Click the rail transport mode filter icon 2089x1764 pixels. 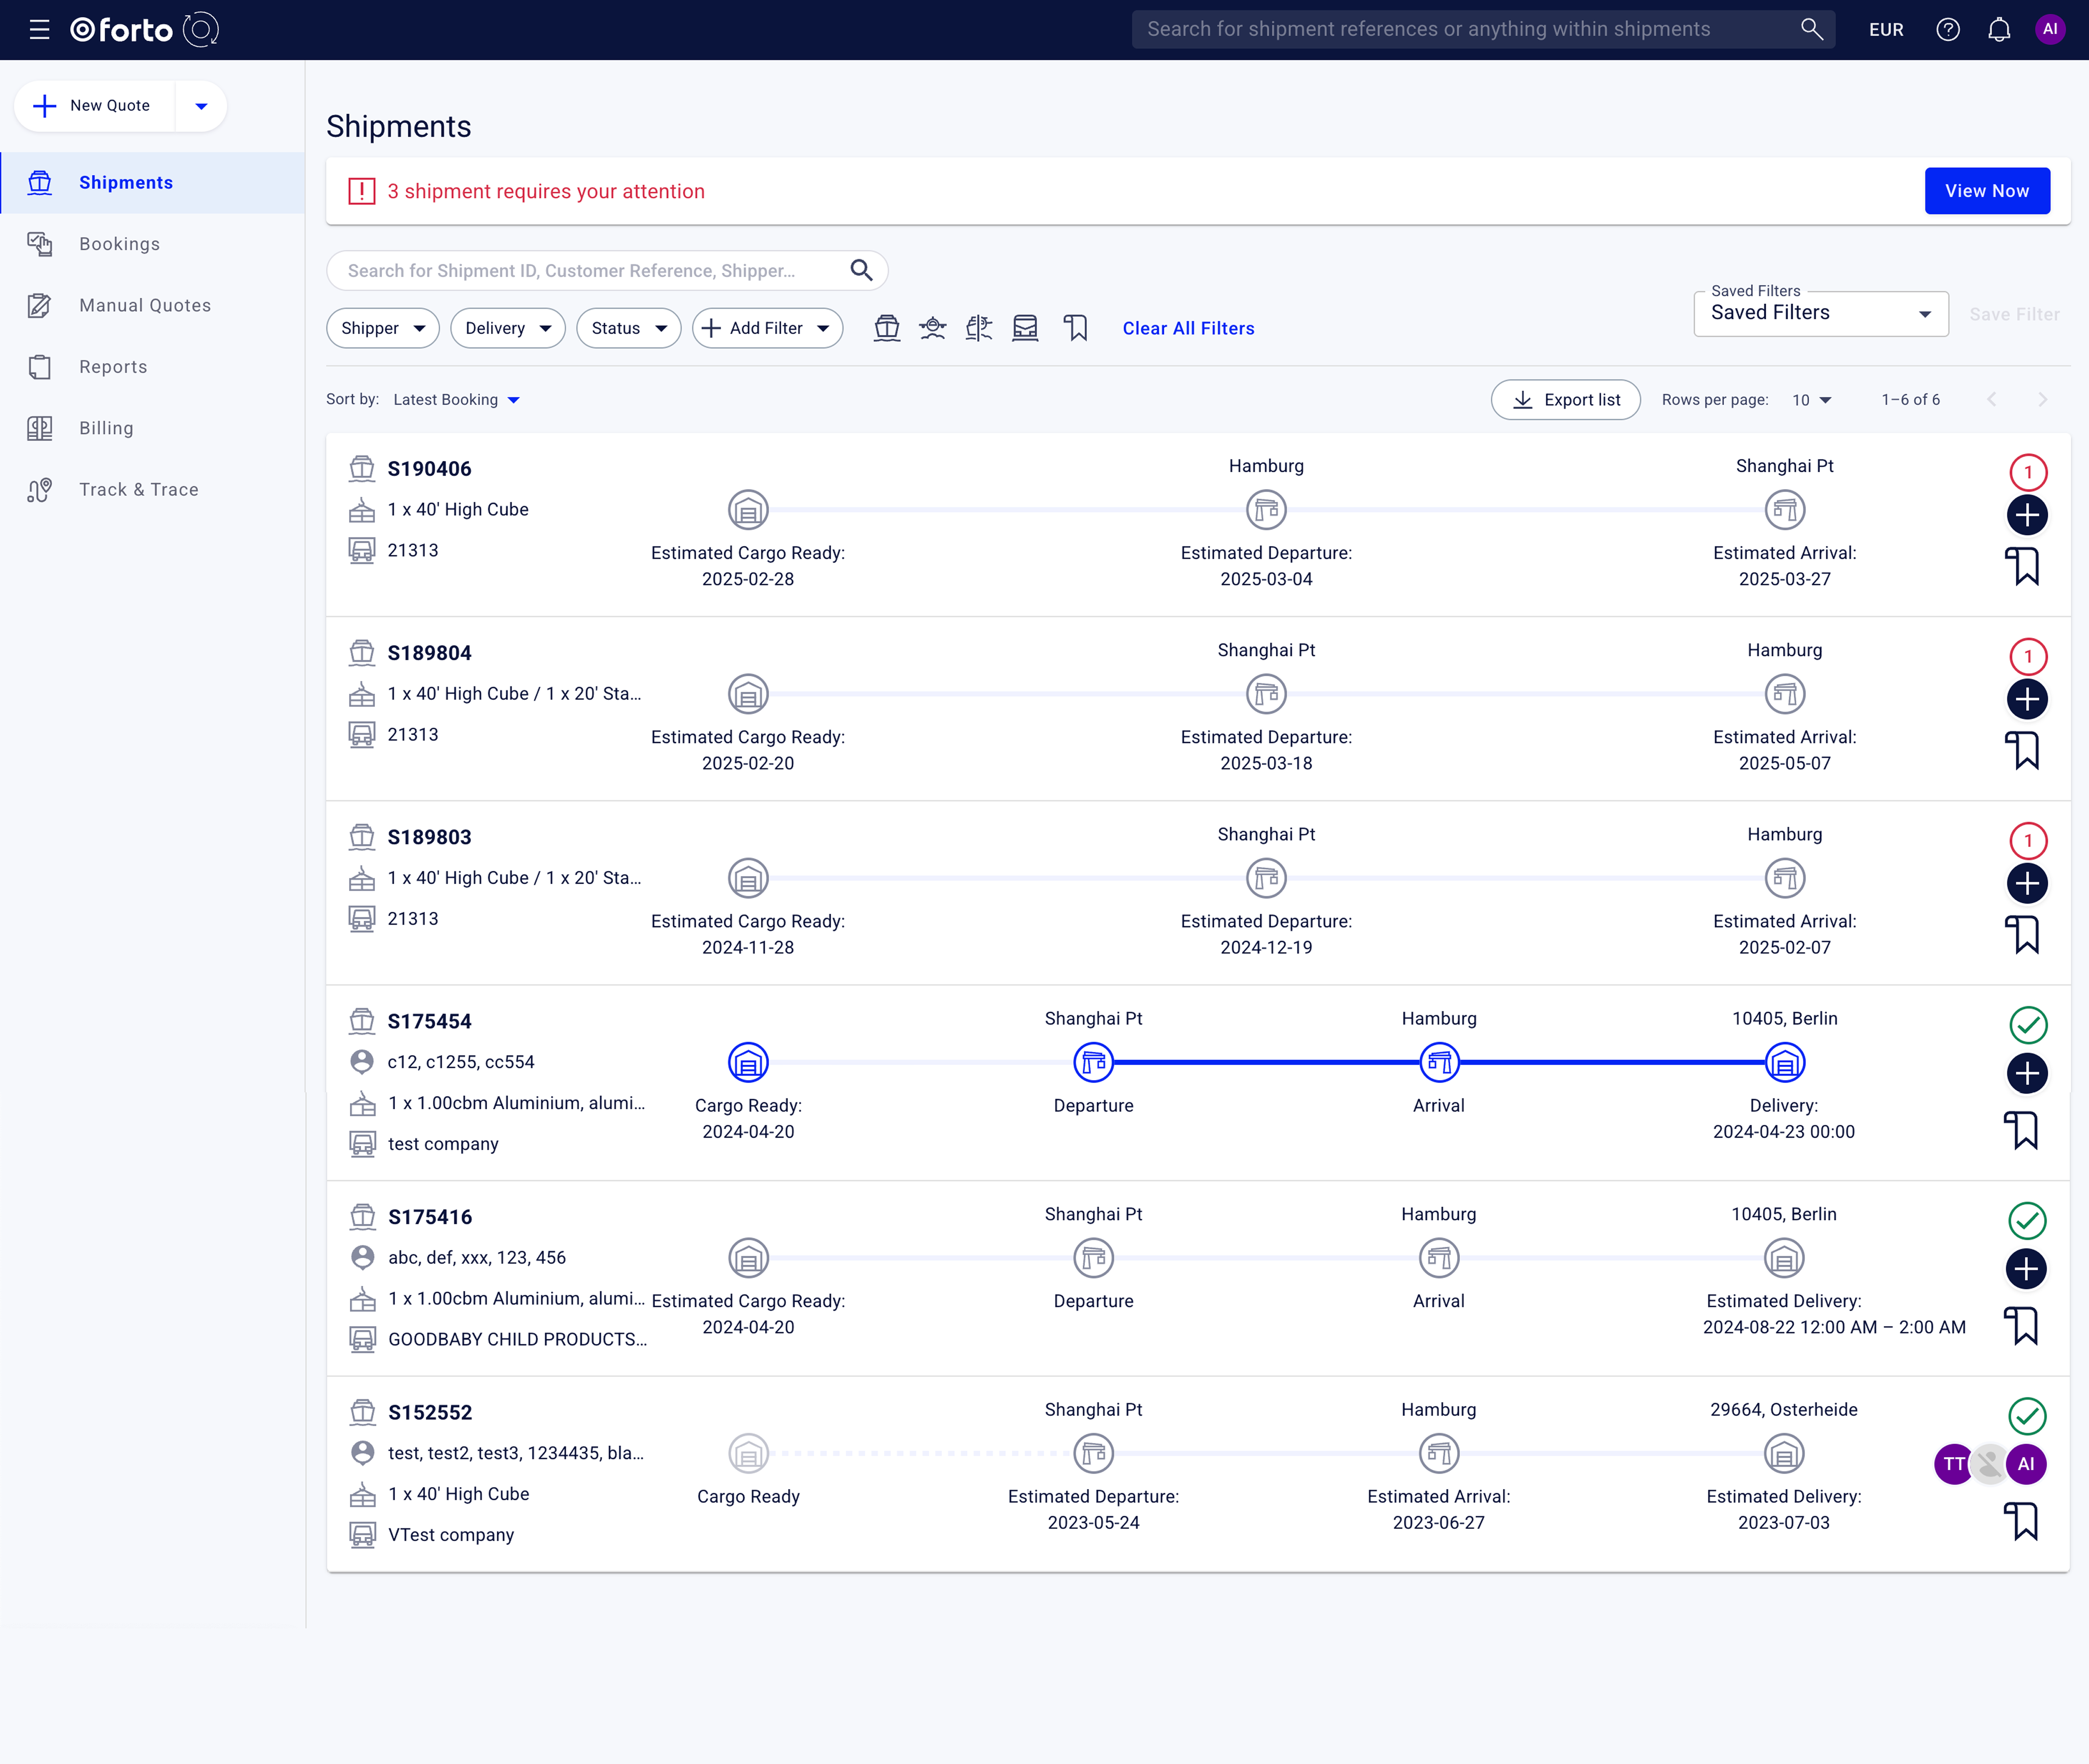(1025, 328)
